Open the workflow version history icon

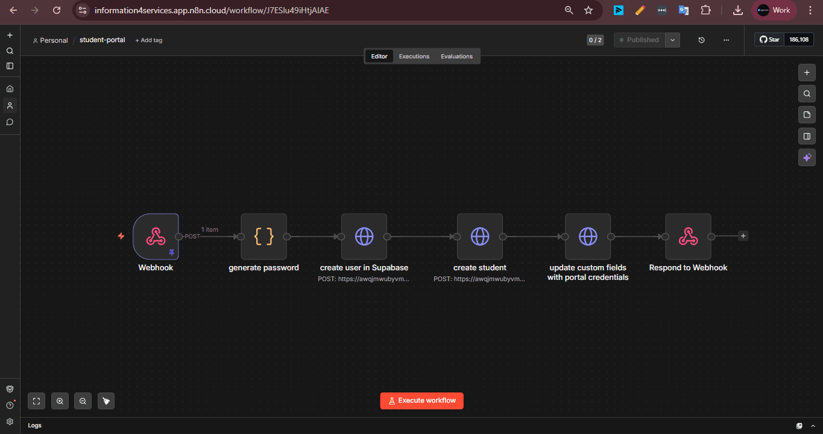[x=701, y=40]
